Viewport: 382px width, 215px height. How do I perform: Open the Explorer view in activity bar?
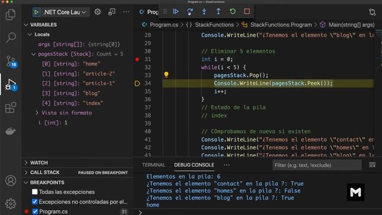11,14
